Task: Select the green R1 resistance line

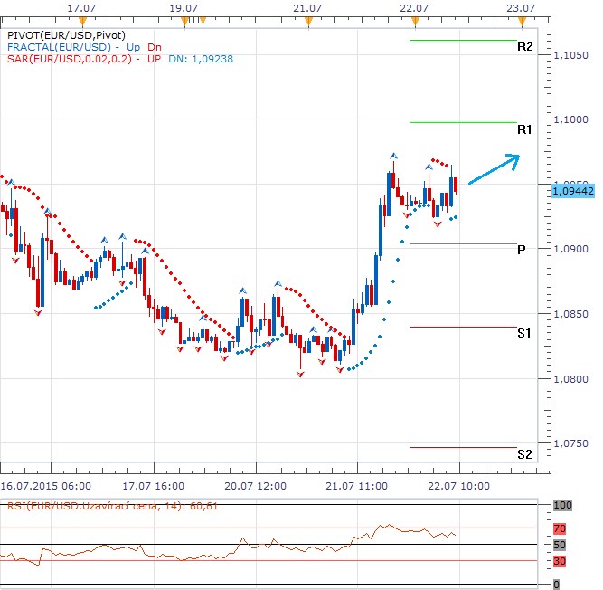Action: point(461,122)
